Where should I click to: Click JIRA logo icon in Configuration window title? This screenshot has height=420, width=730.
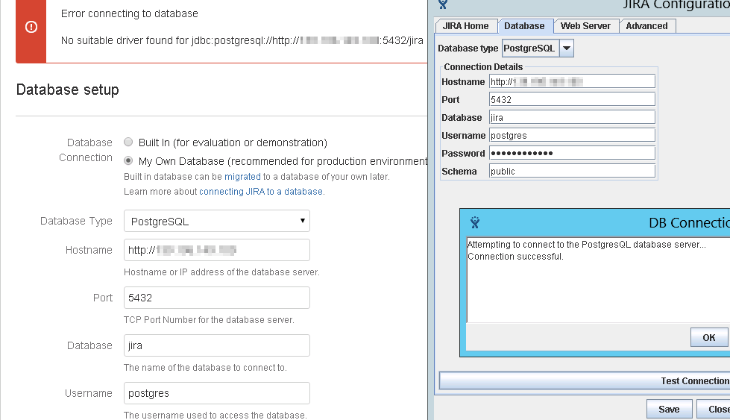pos(443,4)
